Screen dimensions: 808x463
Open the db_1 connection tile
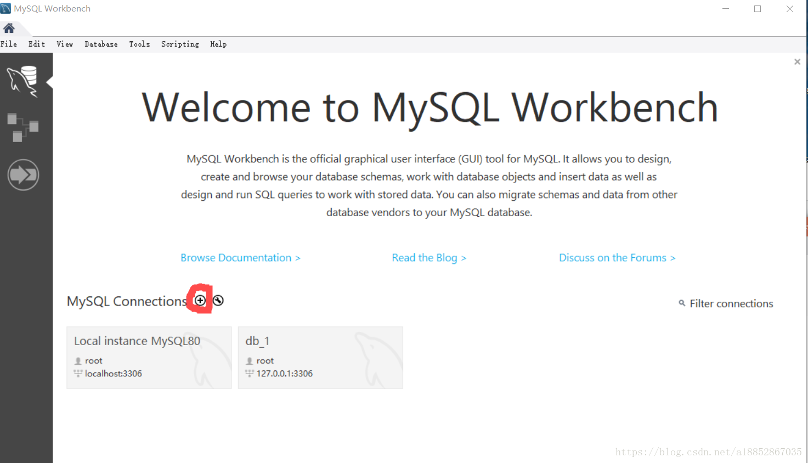click(320, 358)
